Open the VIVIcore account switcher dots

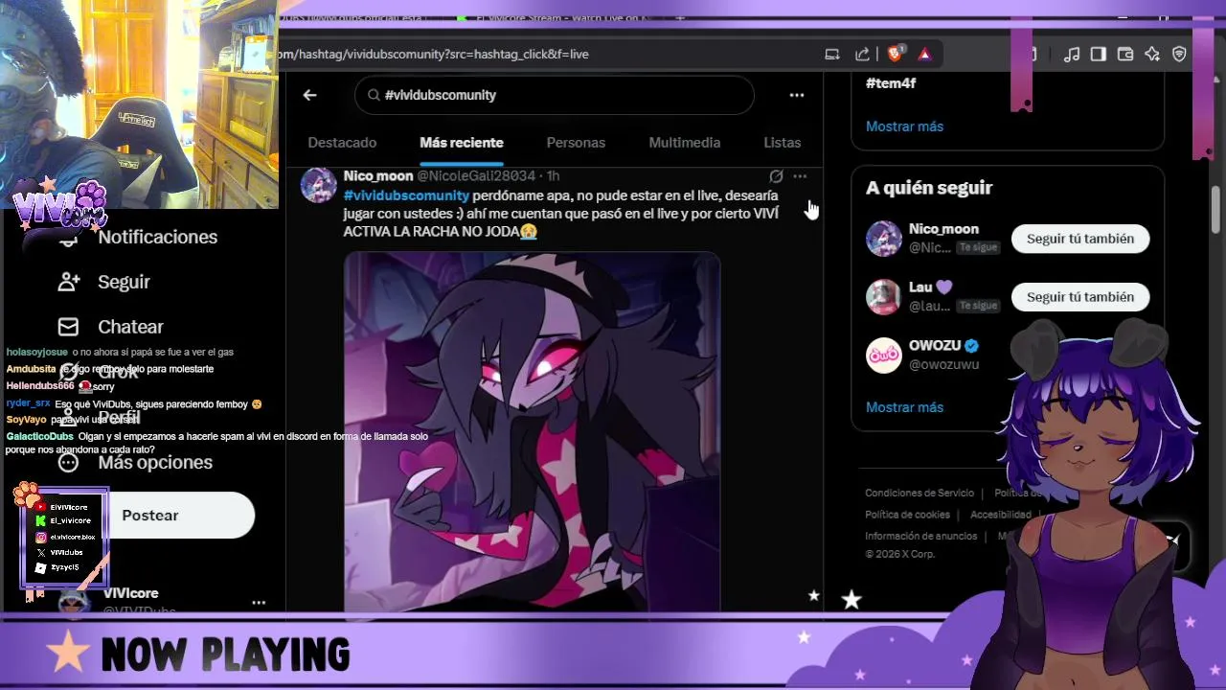pos(259,603)
